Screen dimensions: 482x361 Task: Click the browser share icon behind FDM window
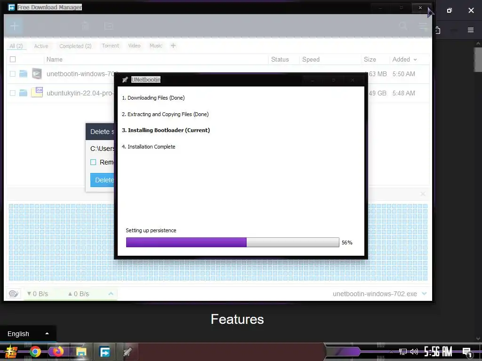coord(438,30)
